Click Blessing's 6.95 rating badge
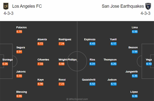 click(19, 96)
